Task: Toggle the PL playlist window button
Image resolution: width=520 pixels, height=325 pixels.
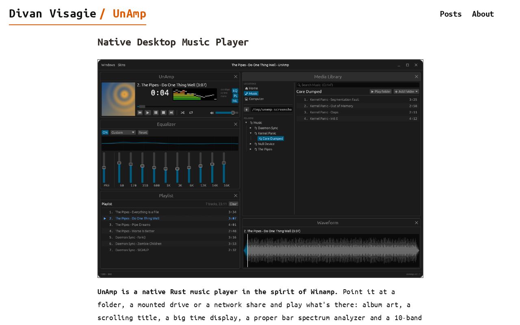Action: [x=235, y=96]
